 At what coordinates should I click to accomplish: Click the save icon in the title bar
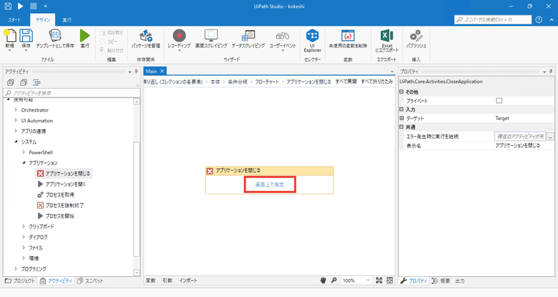pos(8,6)
